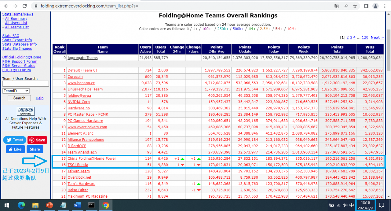
Task: Open the All Users List link
Action: click(16, 23)
